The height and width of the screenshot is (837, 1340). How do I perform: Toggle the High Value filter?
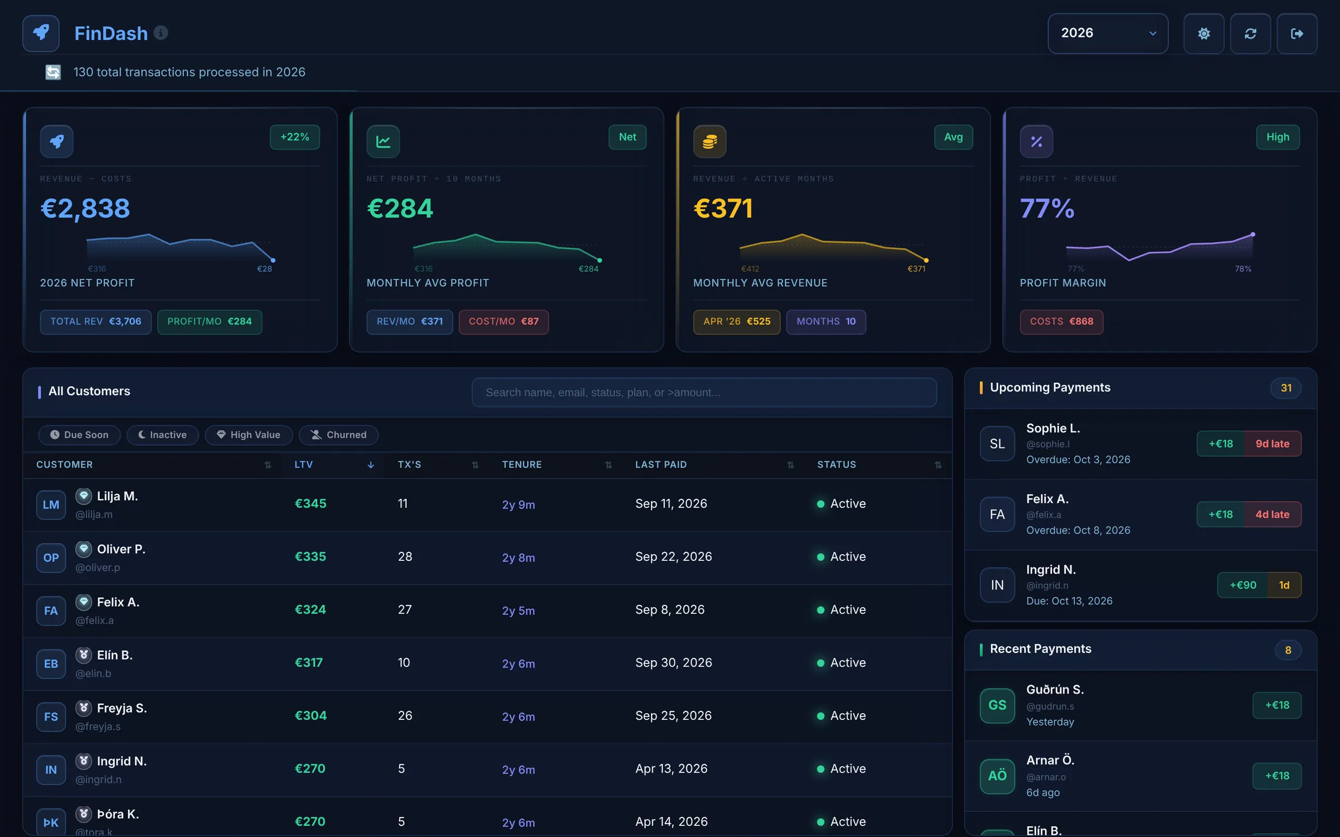point(248,435)
